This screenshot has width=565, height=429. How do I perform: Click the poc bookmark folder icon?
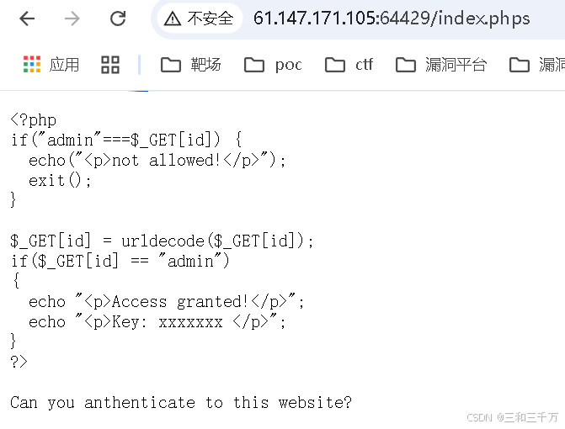254,65
